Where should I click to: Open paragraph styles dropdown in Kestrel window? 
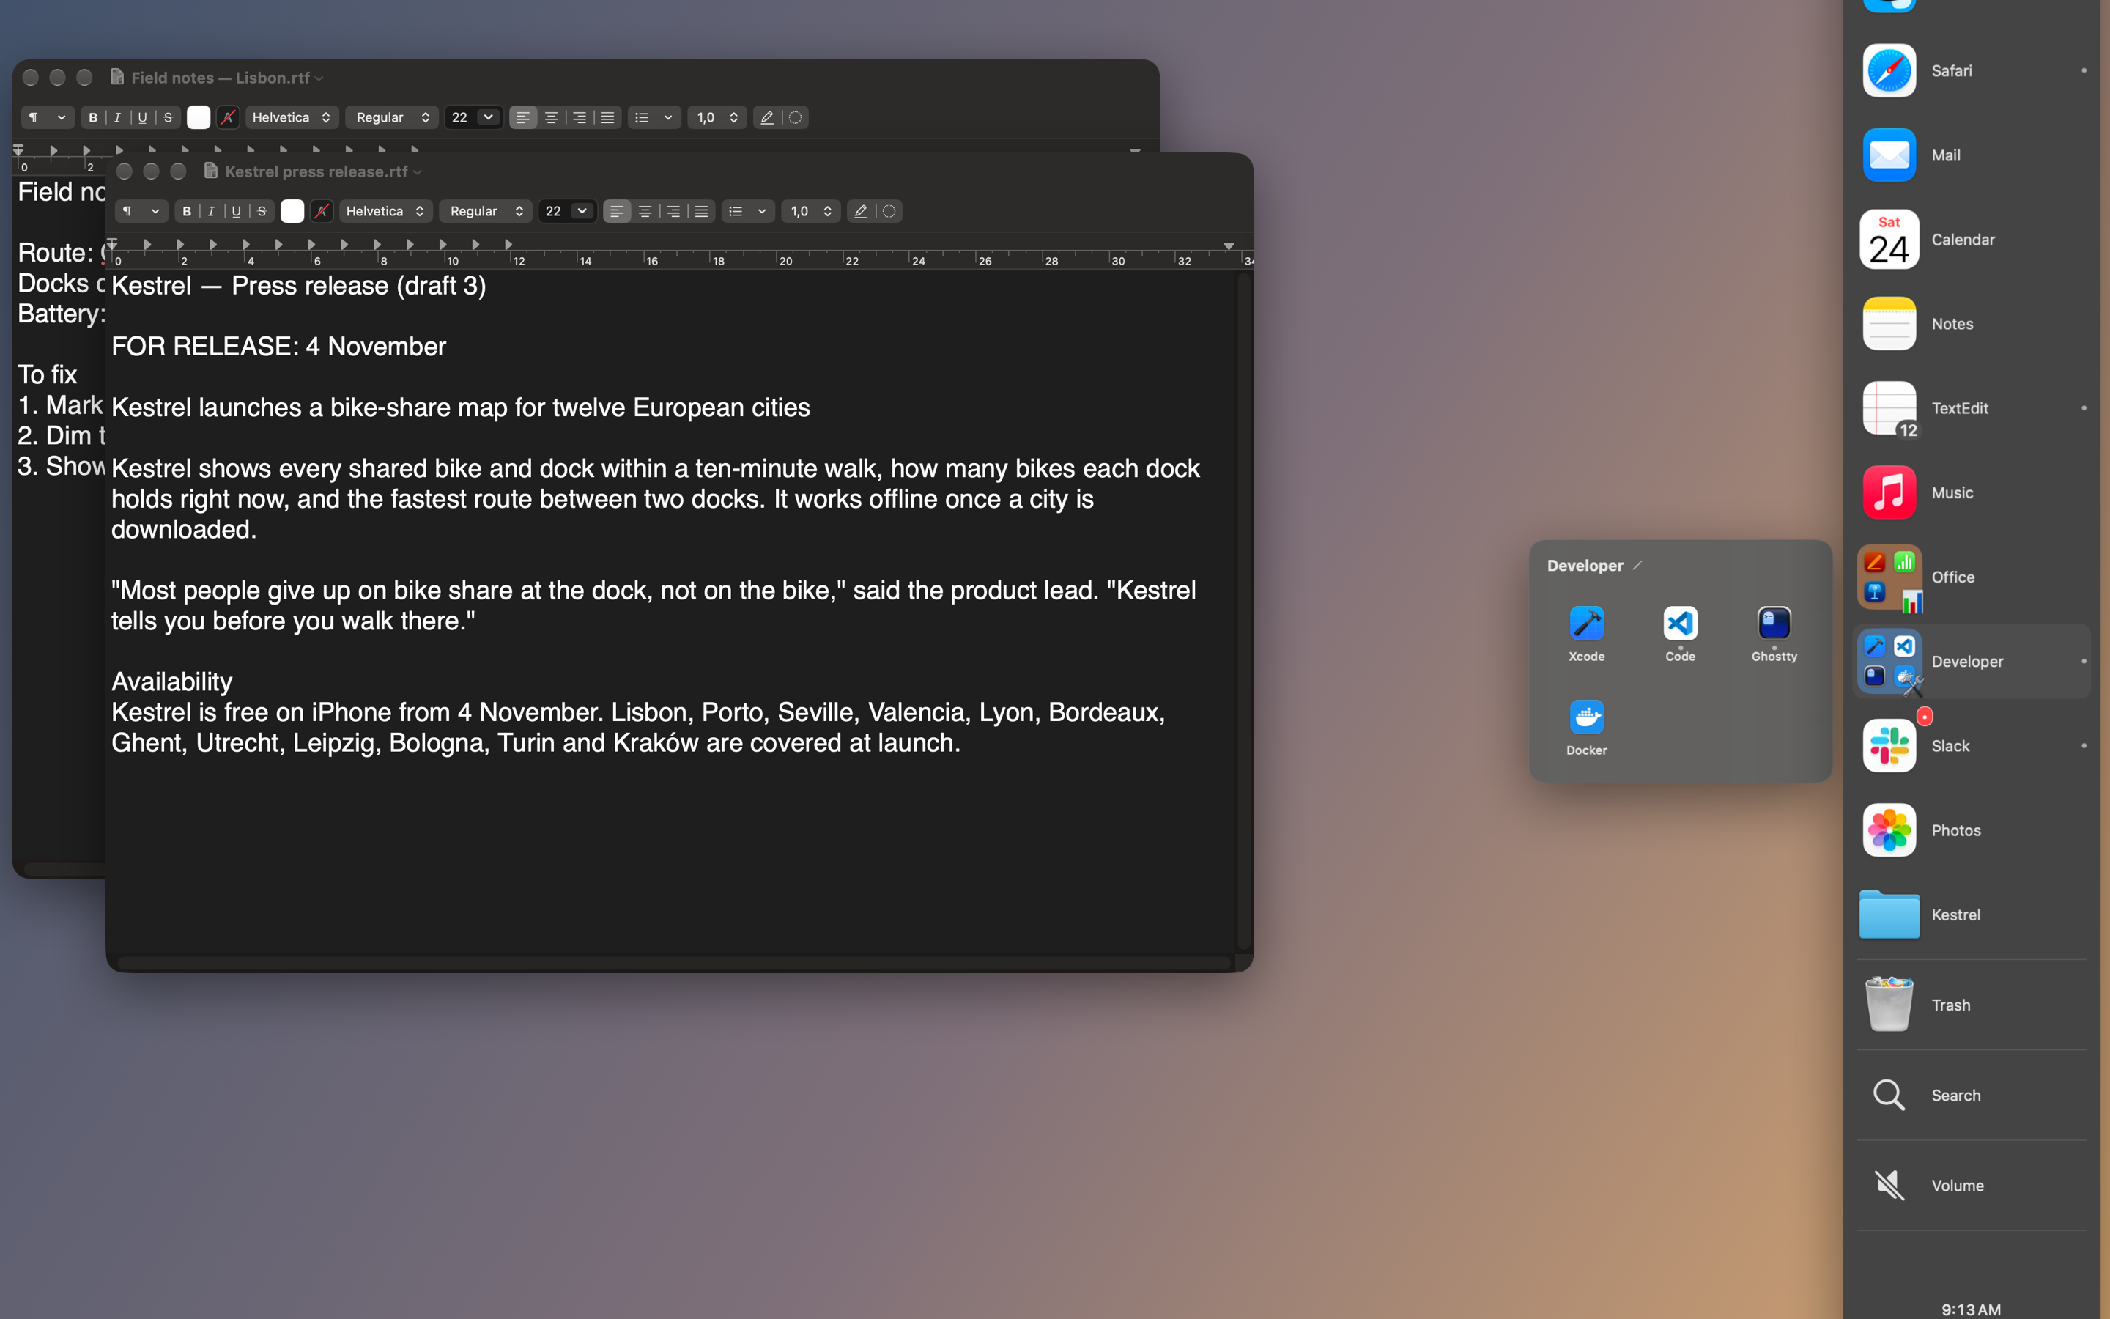141,211
